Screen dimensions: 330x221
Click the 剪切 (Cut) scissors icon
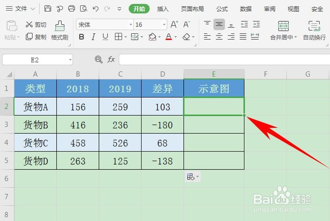pos(29,25)
